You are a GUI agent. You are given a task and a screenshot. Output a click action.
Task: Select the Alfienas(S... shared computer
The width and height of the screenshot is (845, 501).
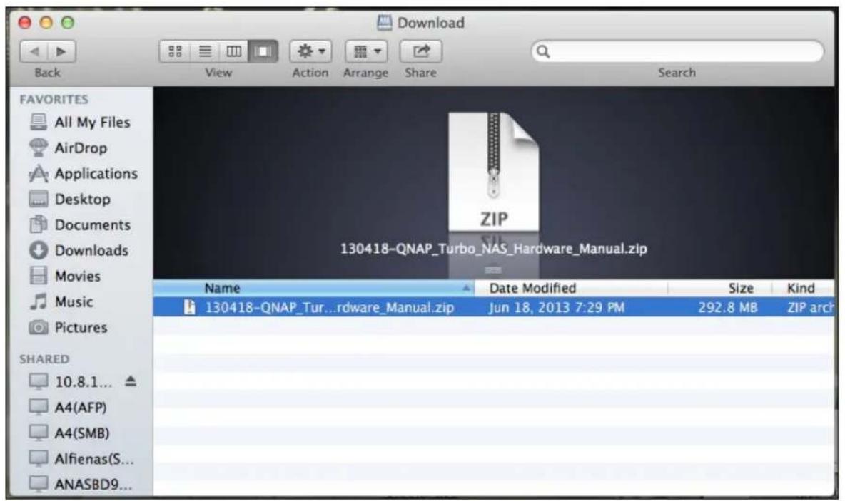(x=81, y=458)
